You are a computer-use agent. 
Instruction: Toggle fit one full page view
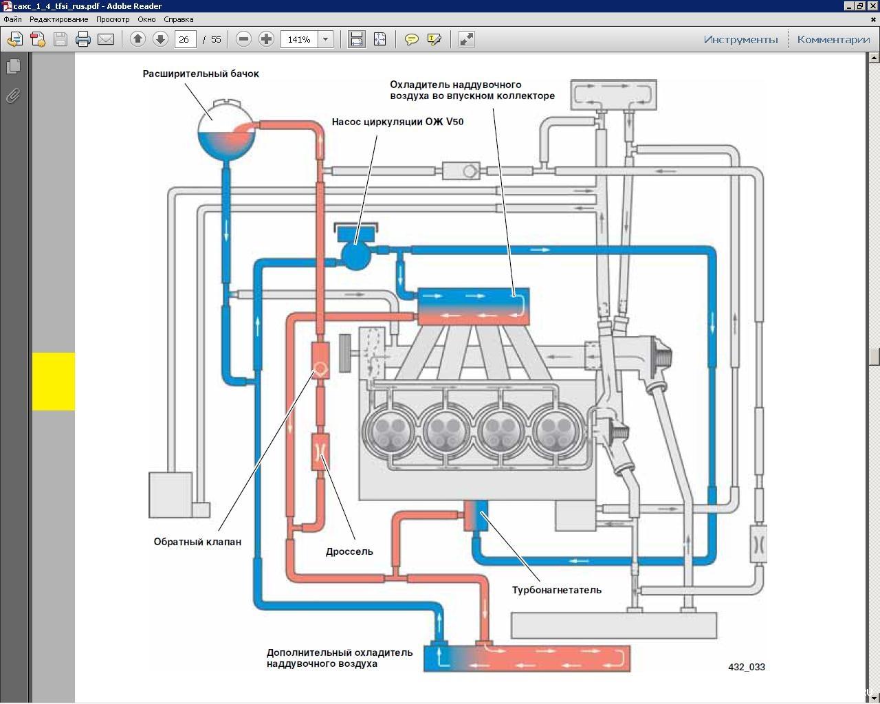pyautogui.click(x=379, y=39)
